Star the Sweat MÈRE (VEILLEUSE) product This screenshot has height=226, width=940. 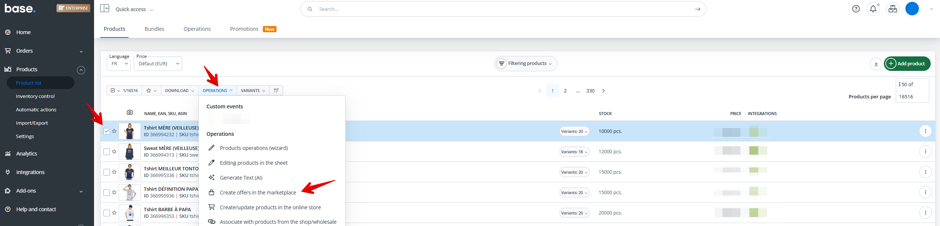click(x=114, y=152)
